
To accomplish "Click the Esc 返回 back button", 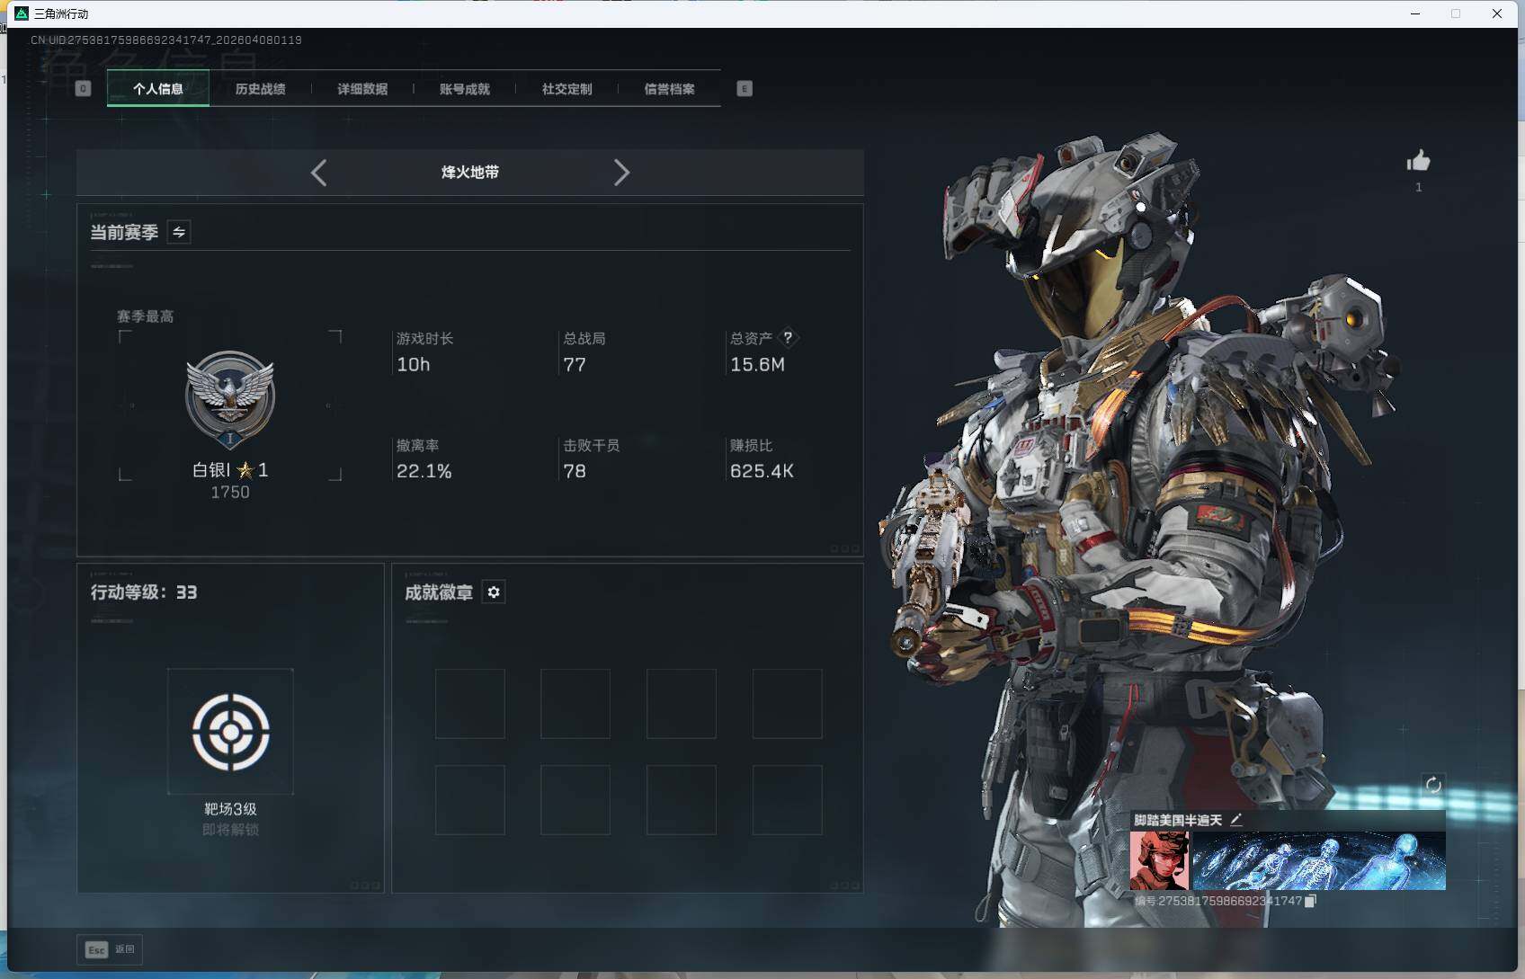I will tap(110, 949).
